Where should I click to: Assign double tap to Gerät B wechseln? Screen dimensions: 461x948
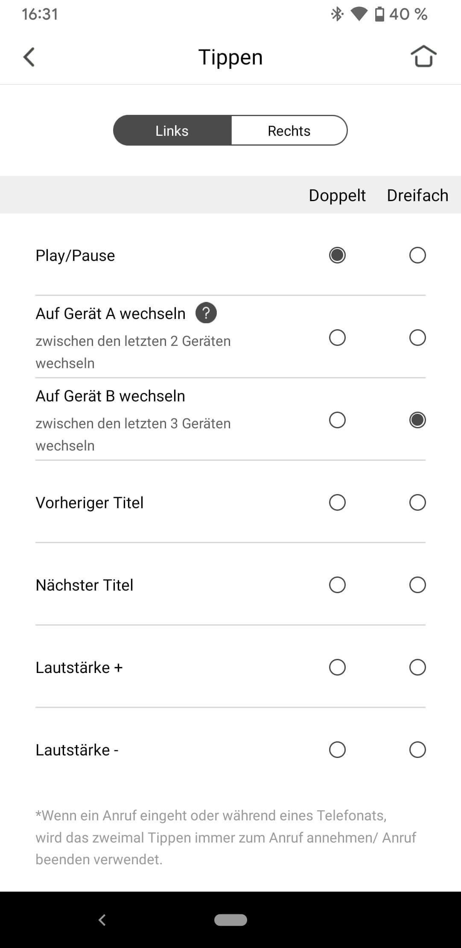click(337, 420)
